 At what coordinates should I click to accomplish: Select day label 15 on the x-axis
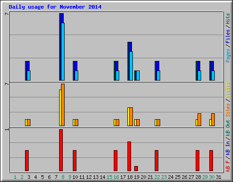pos(109,177)
